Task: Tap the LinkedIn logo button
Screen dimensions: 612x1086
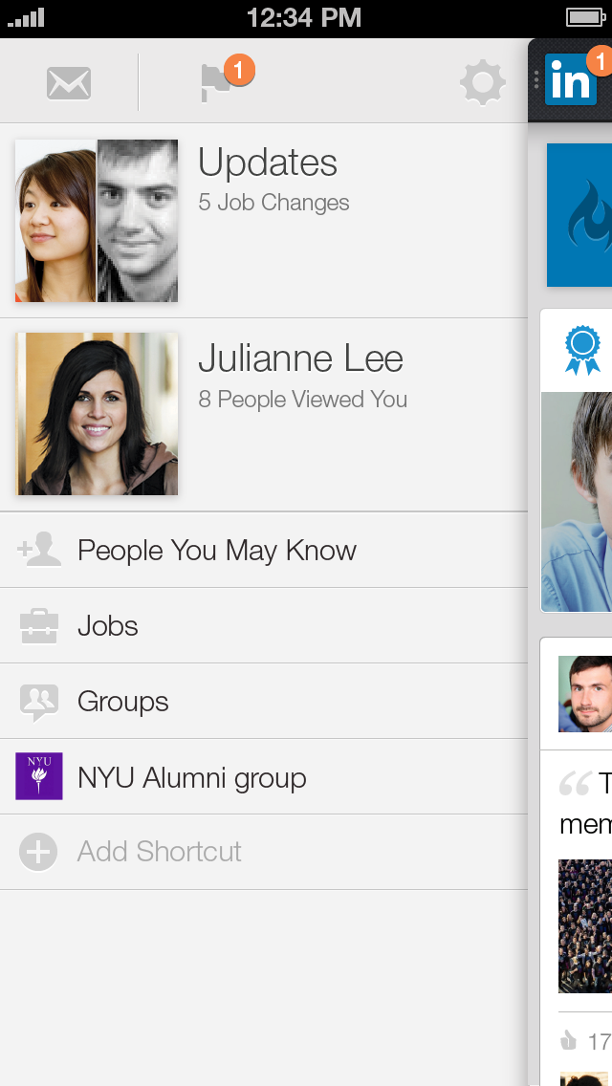Action: coord(571,81)
